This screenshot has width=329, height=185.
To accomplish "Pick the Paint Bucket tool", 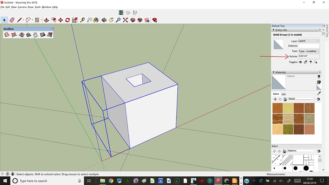I will pyautogui.click(x=96, y=20).
